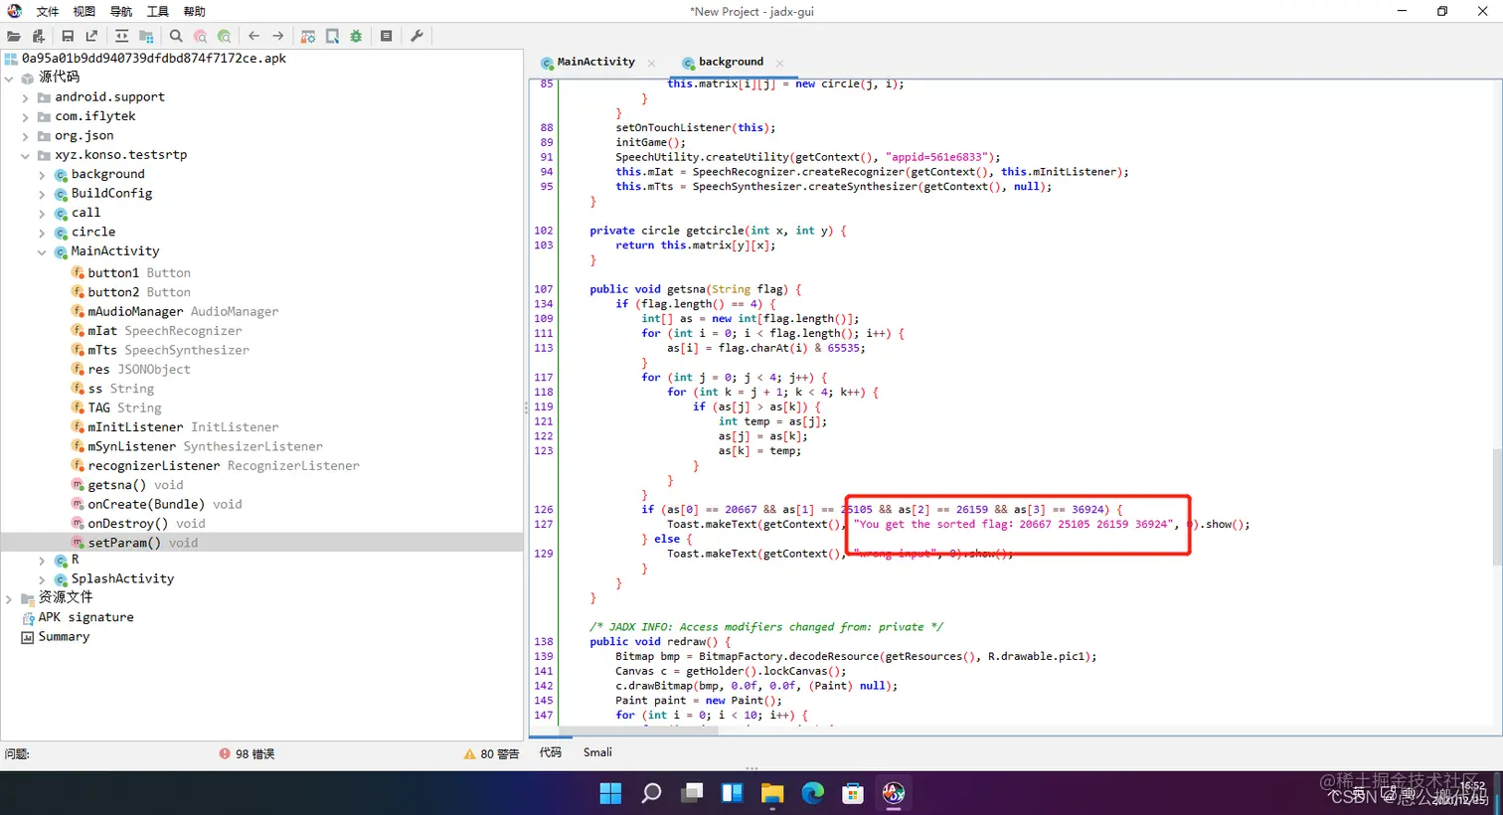Open the 文件 menu
1503x815 pixels.
coord(48,12)
